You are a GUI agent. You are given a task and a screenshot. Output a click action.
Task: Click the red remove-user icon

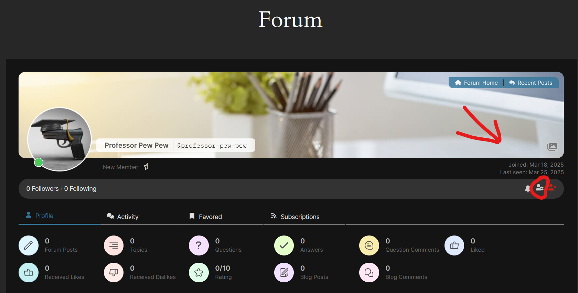click(552, 187)
